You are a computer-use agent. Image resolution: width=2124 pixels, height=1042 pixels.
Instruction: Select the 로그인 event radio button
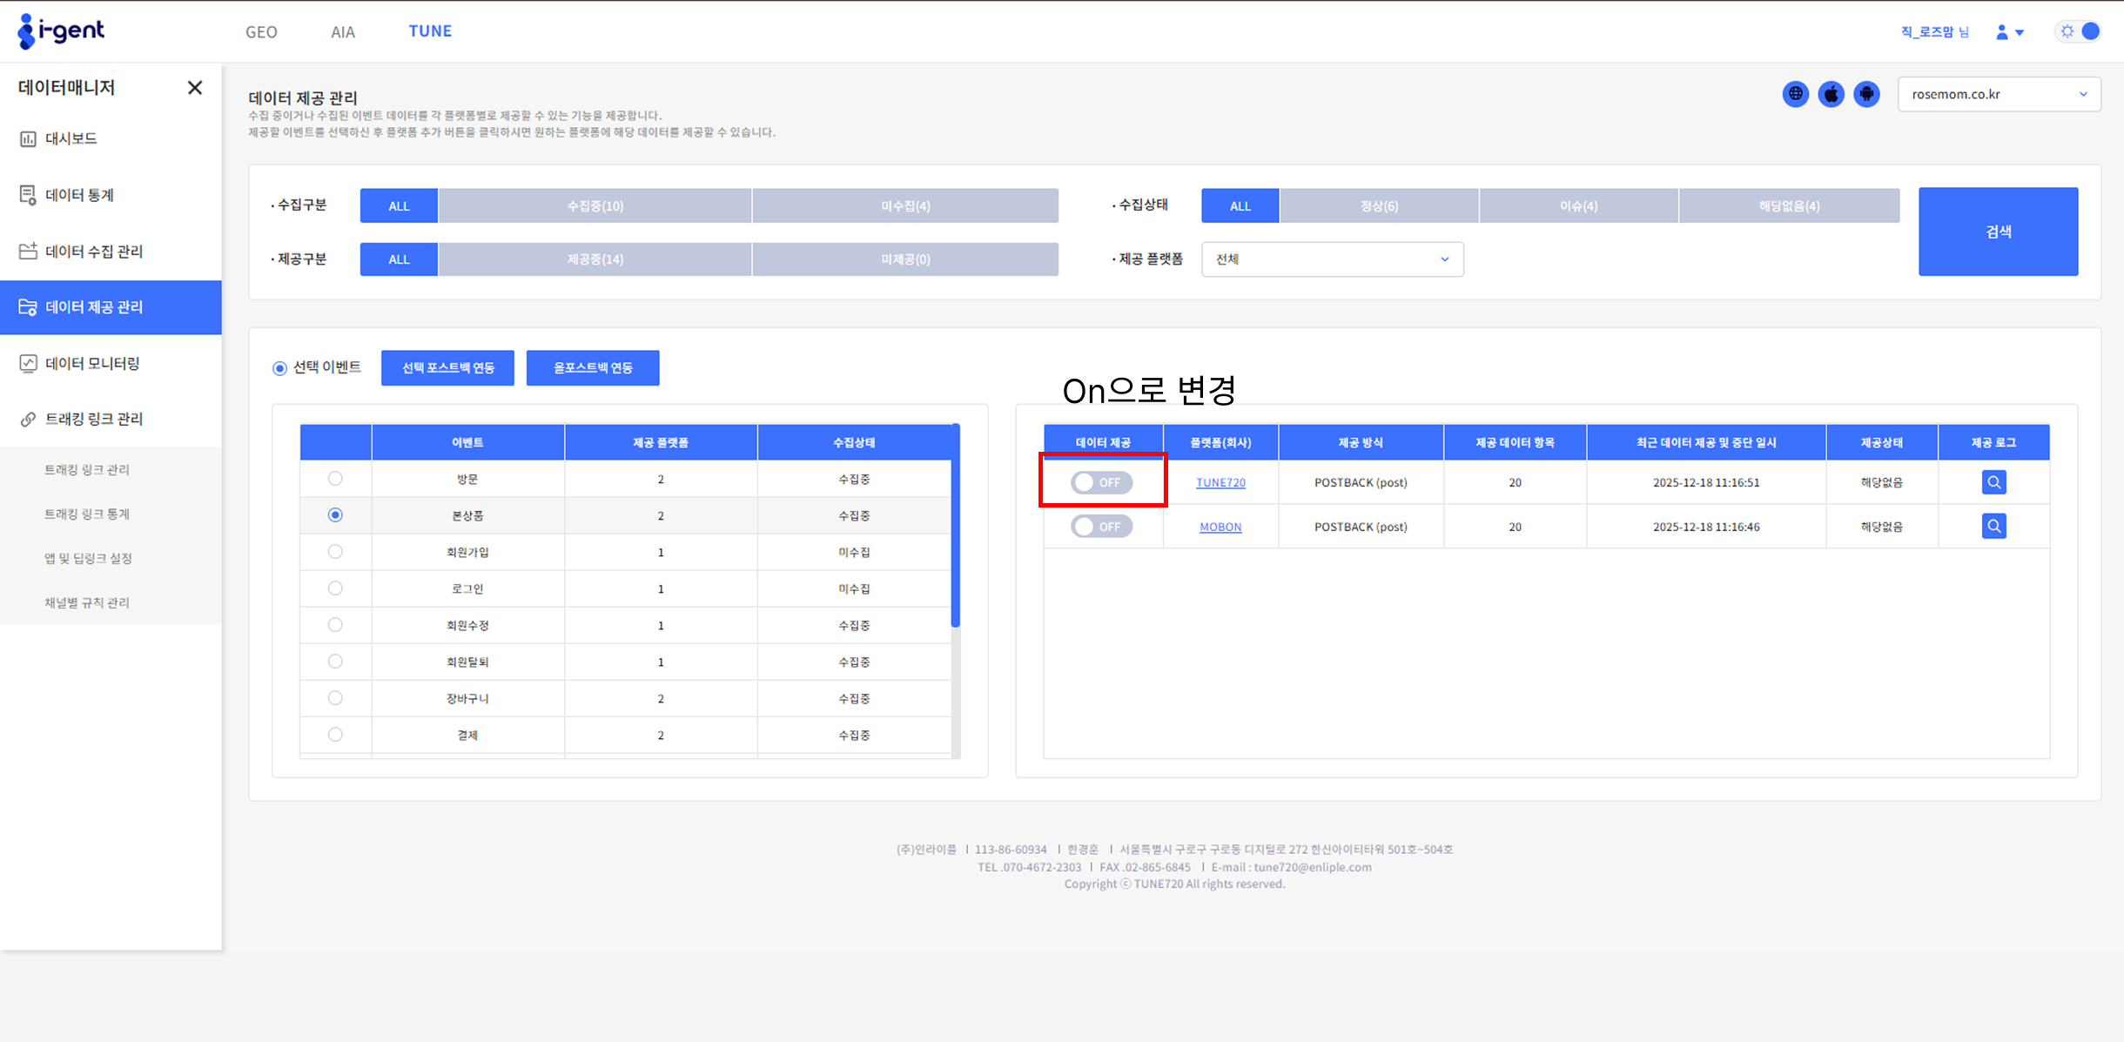(335, 588)
